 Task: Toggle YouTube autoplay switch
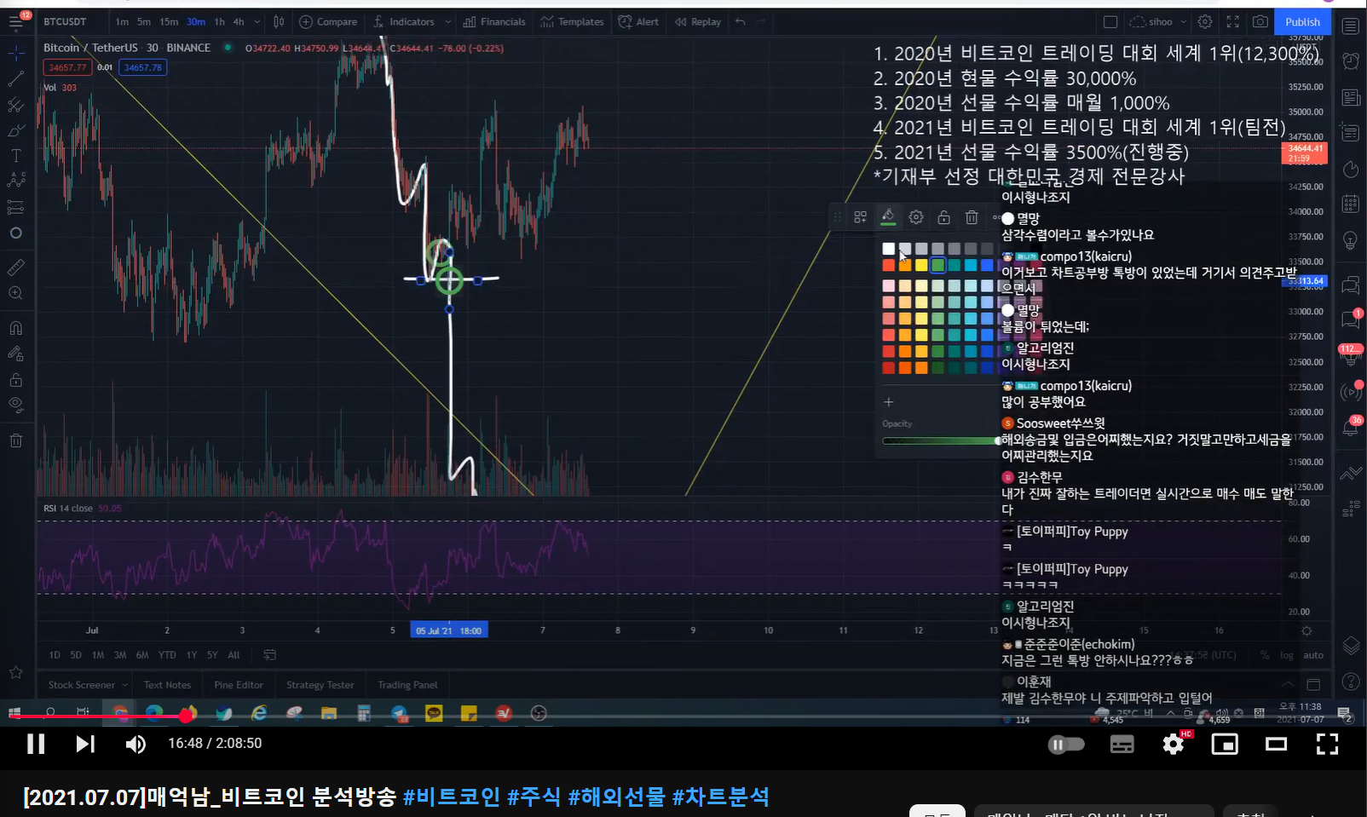point(1066,745)
